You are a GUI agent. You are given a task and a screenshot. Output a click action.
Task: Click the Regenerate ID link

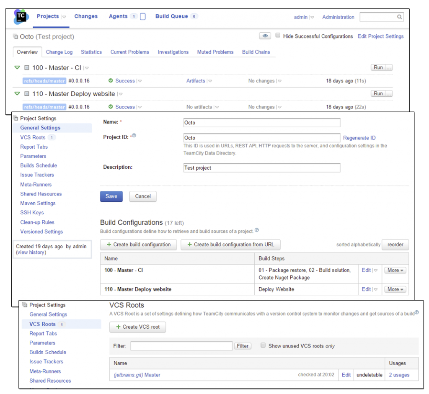[x=359, y=138]
